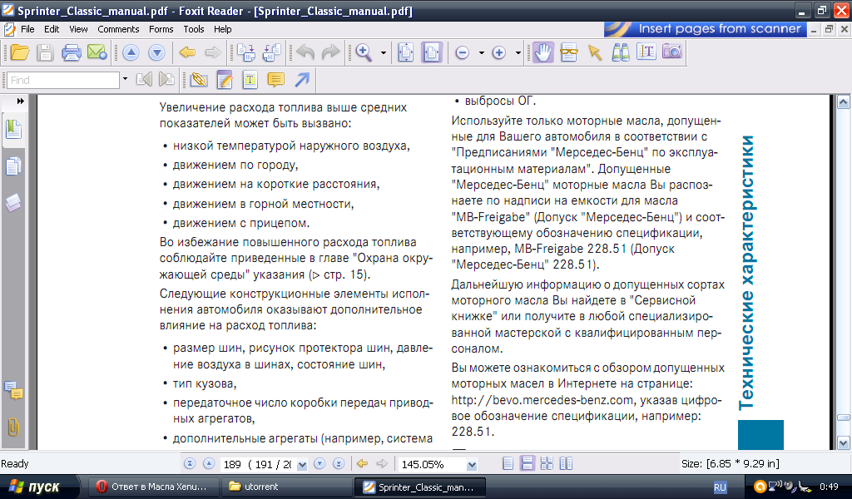Open the text viewer glasses icon
The image size is (852, 499).
(x=569, y=52)
